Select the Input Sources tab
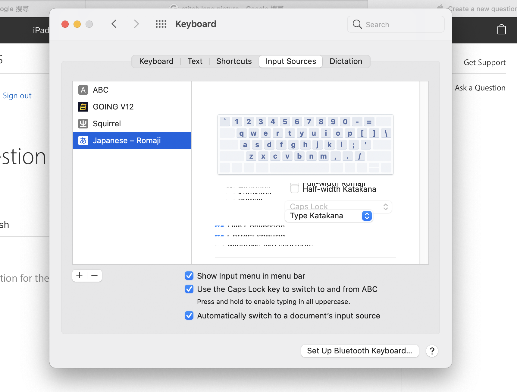The height and width of the screenshot is (392, 517). click(x=291, y=61)
